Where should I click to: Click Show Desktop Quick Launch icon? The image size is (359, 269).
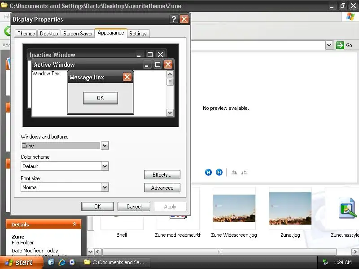[51, 262]
